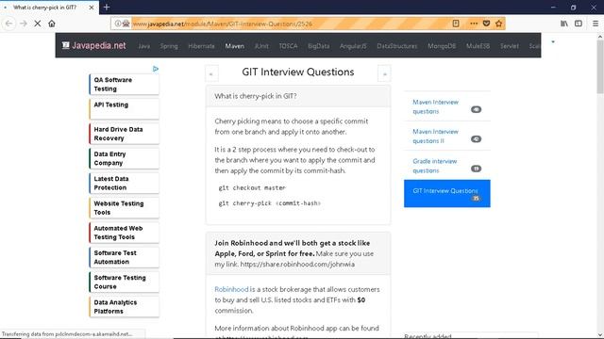Open Hibernate in navbar
Viewport: 604px width, 339px height.
201,46
